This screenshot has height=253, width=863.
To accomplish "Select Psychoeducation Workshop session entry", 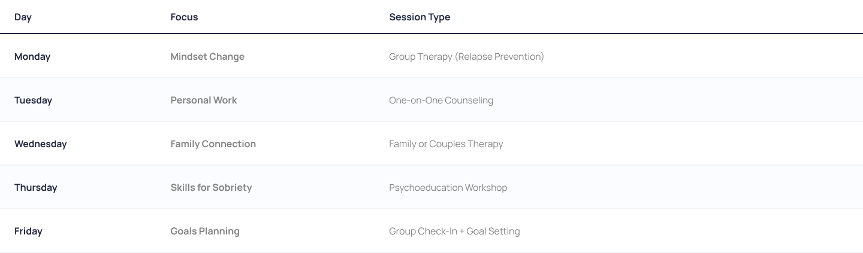I will pyautogui.click(x=448, y=188).
